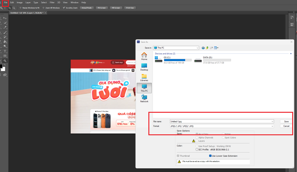Enable Resize Windows to Fit

(x=20, y=8)
